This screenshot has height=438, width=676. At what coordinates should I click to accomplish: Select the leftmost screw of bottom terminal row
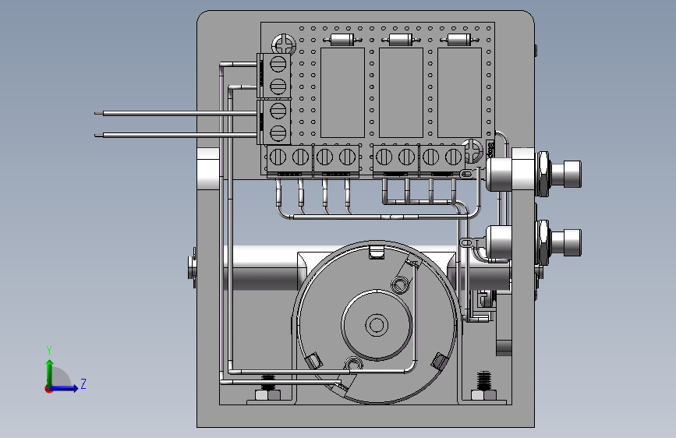(278, 157)
